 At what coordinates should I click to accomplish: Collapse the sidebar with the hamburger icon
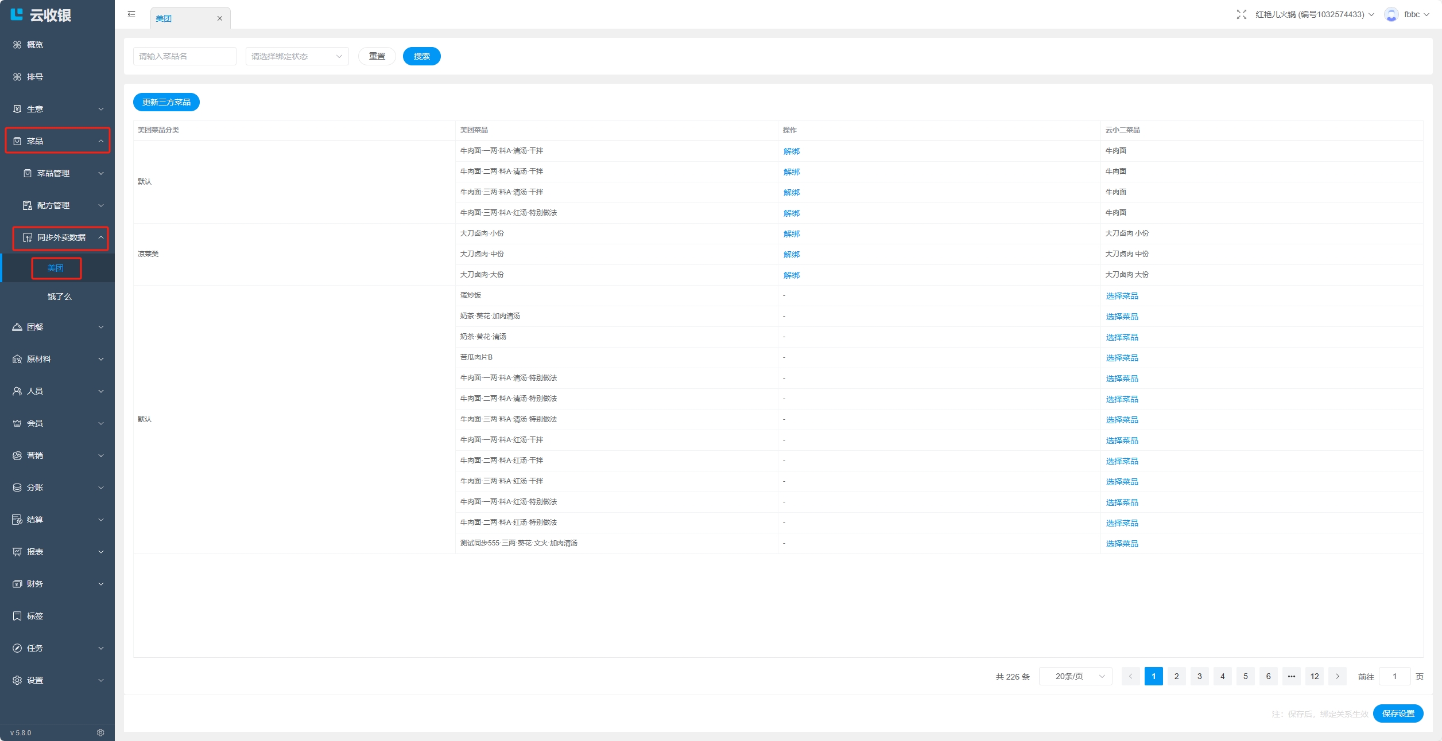tap(131, 15)
